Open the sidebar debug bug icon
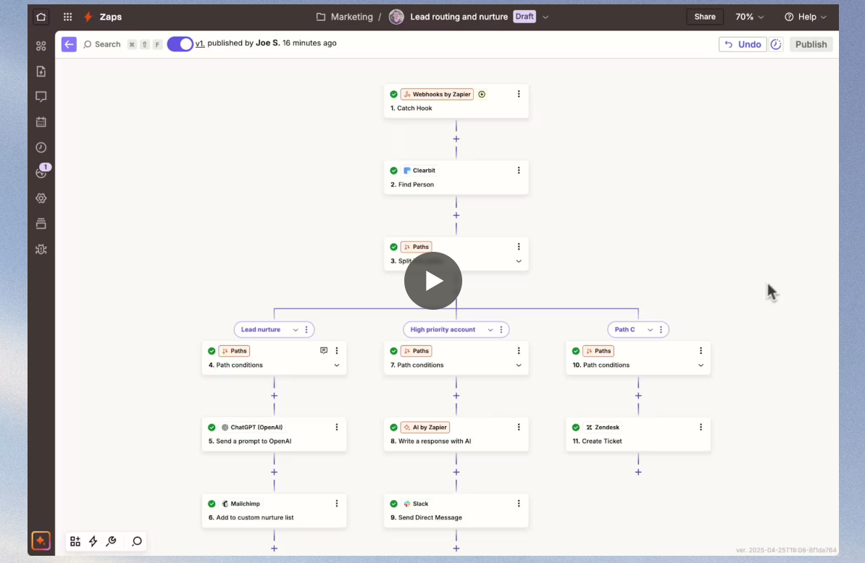This screenshot has height=563, width=865. (x=41, y=250)
